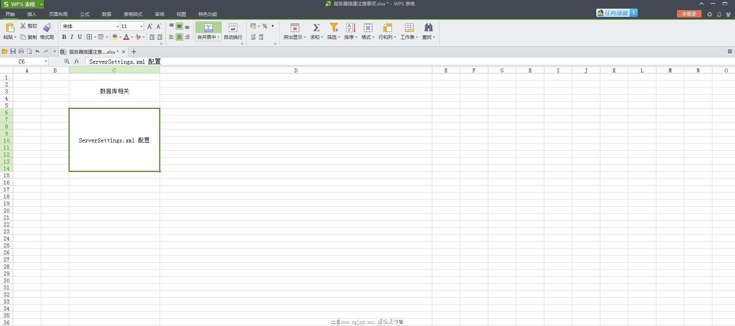This screenshot has height=326, width=735.
Task: Click the Find (查找) binoculars icon
Action: [428, 28]
